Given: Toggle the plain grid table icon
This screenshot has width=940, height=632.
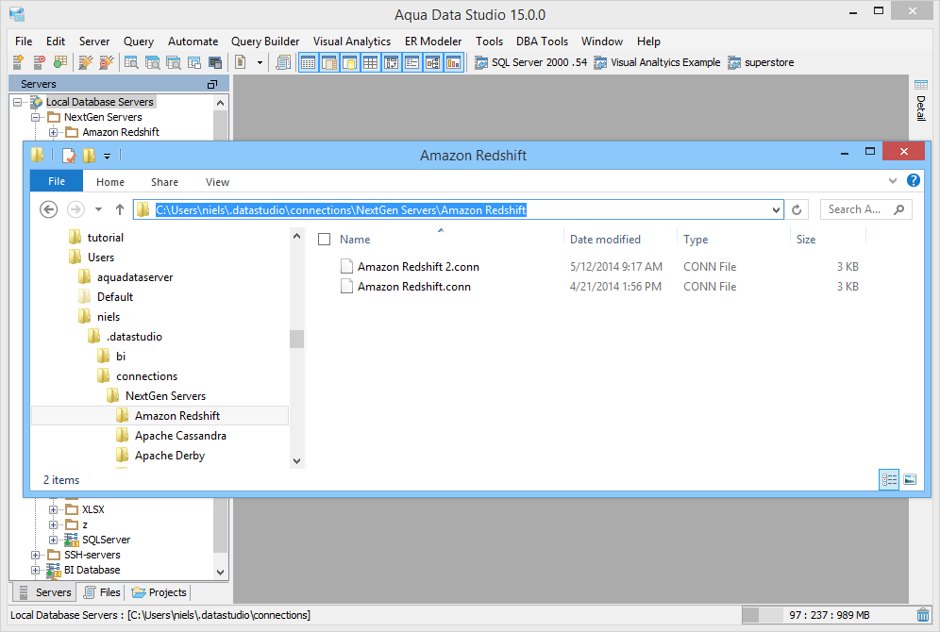Looking at the screenshot, I should click(x=371, y=62).
